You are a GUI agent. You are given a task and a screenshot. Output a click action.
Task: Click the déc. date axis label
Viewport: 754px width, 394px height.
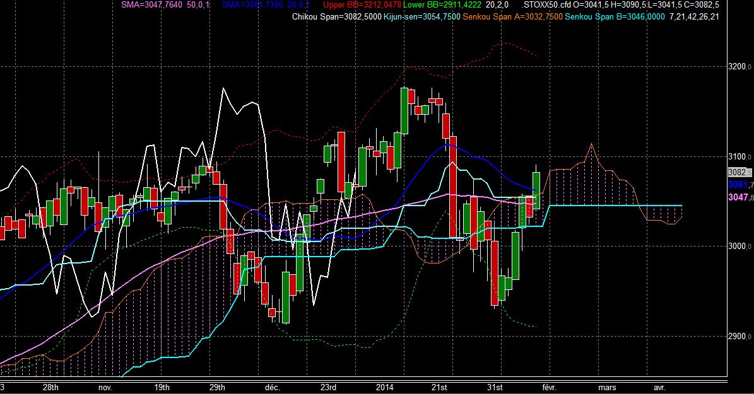point(272,387)
